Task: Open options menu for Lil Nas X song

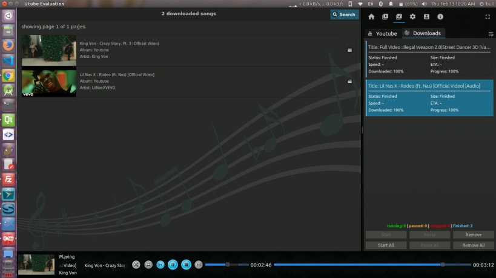Action: (x=349, y=82)
